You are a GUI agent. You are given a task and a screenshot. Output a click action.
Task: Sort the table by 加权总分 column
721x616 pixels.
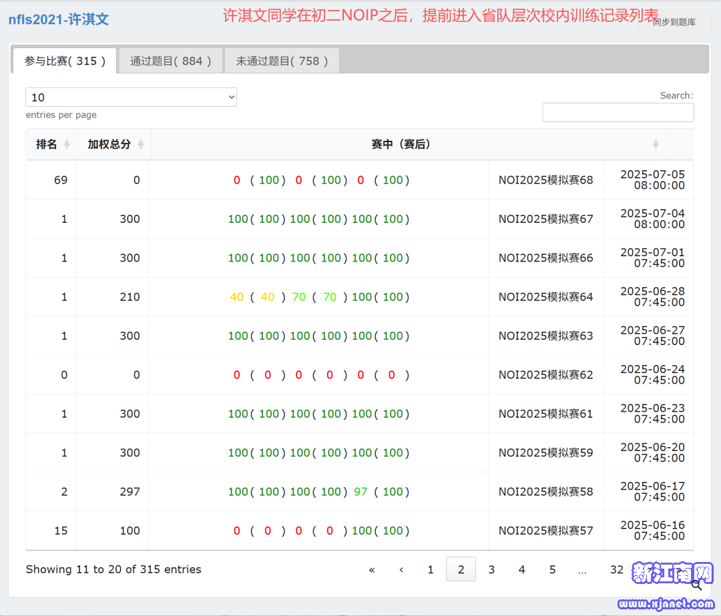[140, 144]
